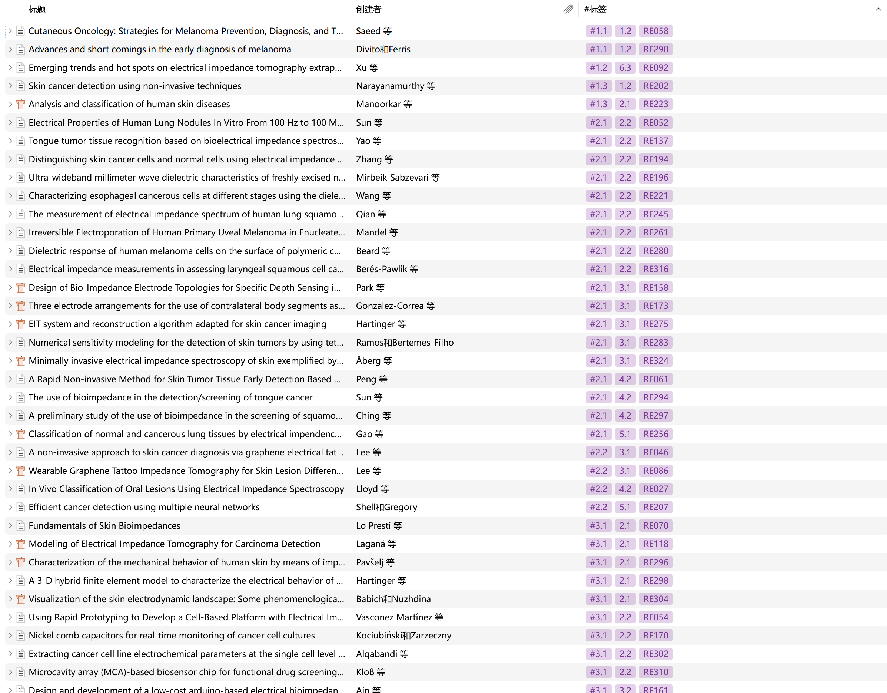Screen dimensions: 887x693
Task: Click conference icon of Three electrode arrangements row
Action: (20, 306)
